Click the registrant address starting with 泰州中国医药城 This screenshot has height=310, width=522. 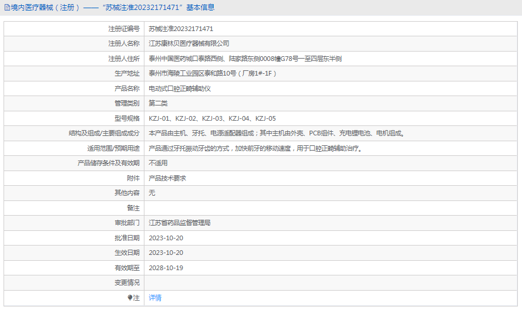point(245,59)
